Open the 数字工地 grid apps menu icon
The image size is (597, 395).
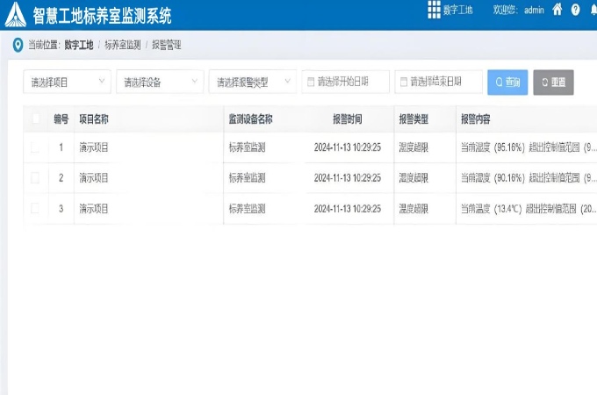pos(434,10)
